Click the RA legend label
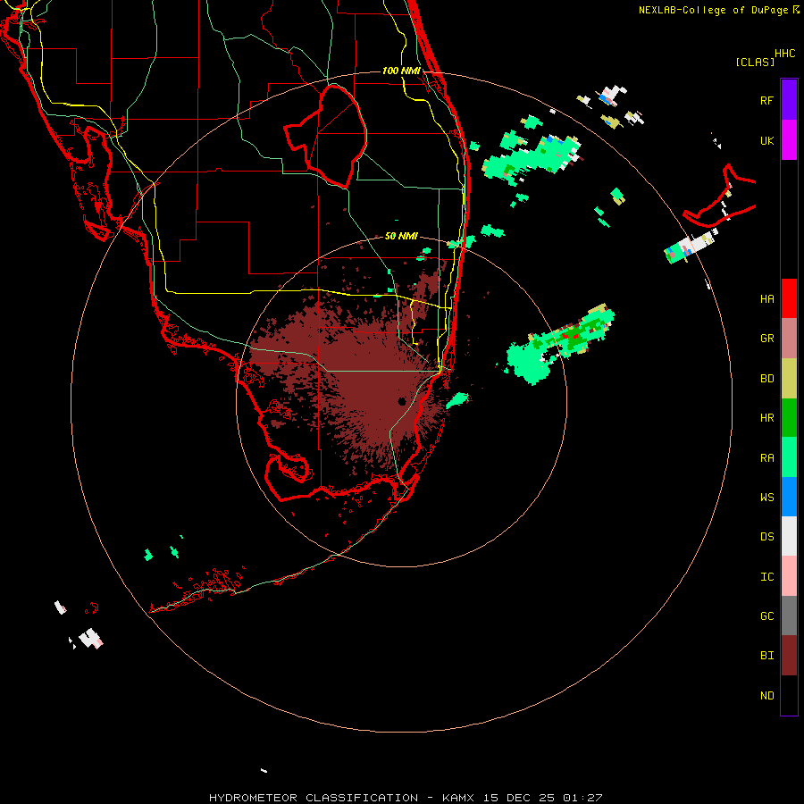The image size is (804, 804). (767, 457)
